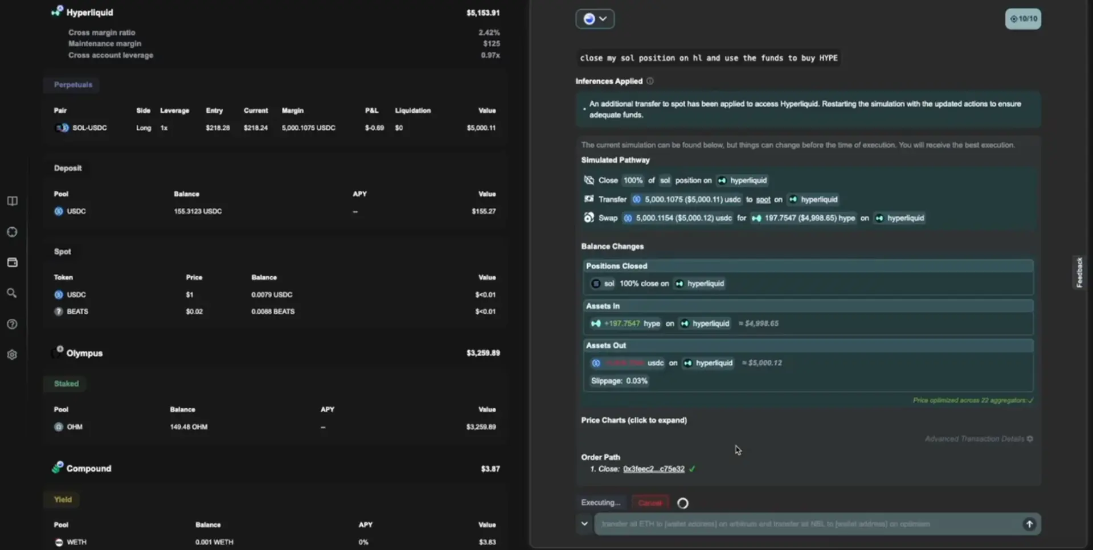Open help question mark sidebar icon
Viewport: 1093px width, 550px height.
(x=12, y=324)
